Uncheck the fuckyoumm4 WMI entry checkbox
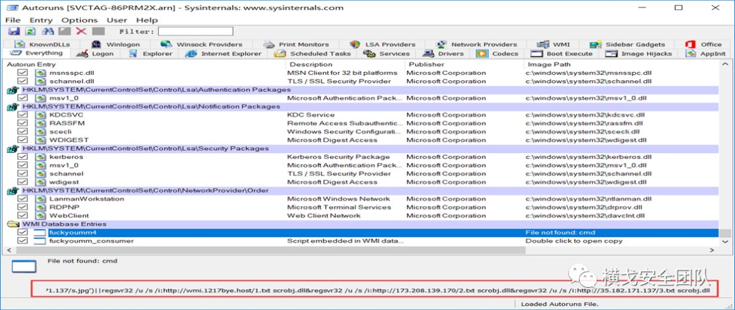 [x=22, y=232]
